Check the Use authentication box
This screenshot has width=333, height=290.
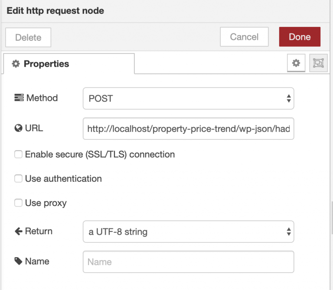[x=19, y=179]
